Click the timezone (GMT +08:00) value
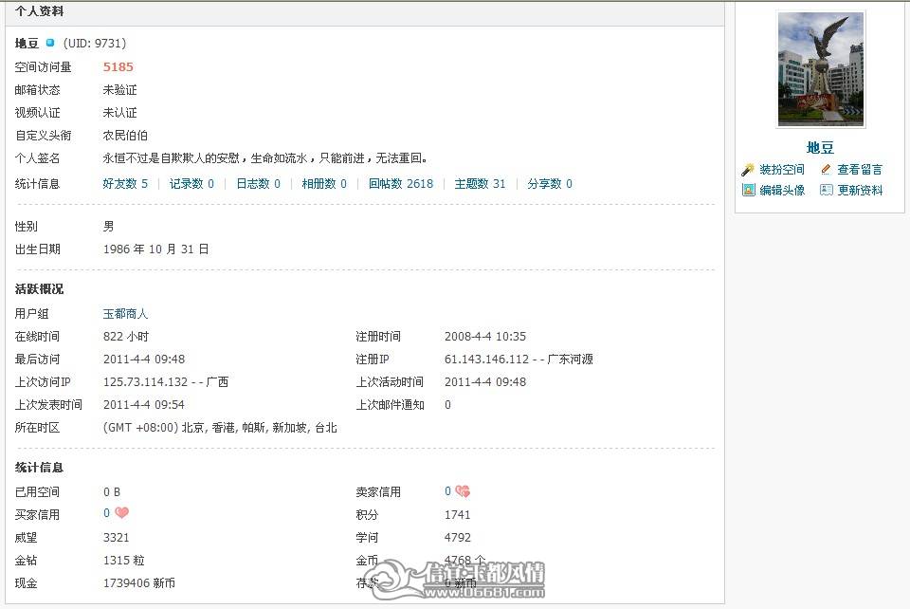This screenshot has width=910, height=609. tap(220, 427)
